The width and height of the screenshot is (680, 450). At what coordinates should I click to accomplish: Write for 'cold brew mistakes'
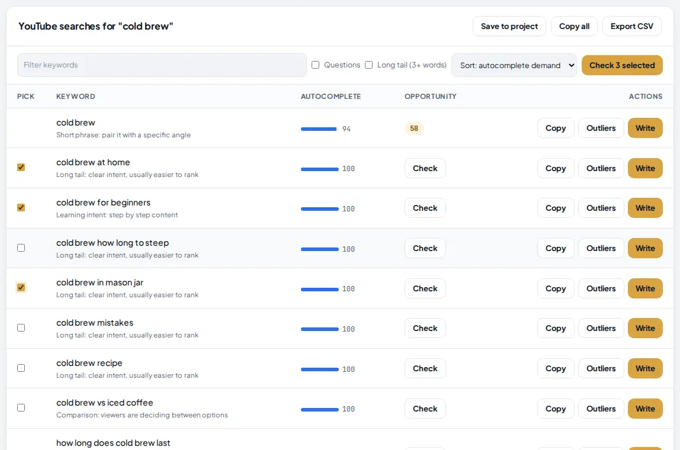pyautogui.click(x=645, y=328)
